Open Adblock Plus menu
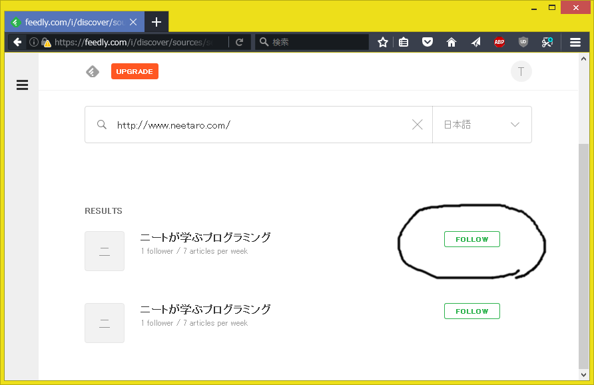This screenshot has height=385, width=594. coord(499,42)
